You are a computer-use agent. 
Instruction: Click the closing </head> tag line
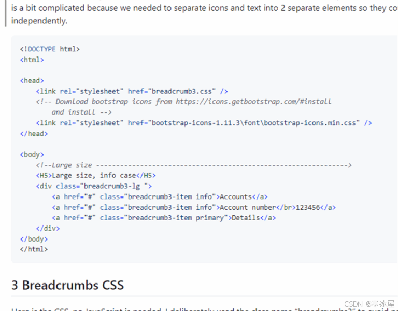click(34, 134)
